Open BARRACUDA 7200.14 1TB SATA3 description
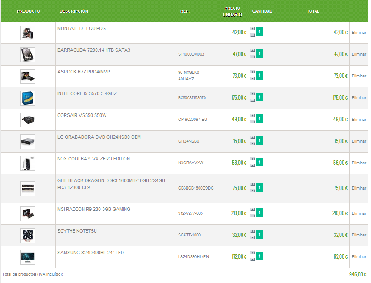 coord(94,50)
